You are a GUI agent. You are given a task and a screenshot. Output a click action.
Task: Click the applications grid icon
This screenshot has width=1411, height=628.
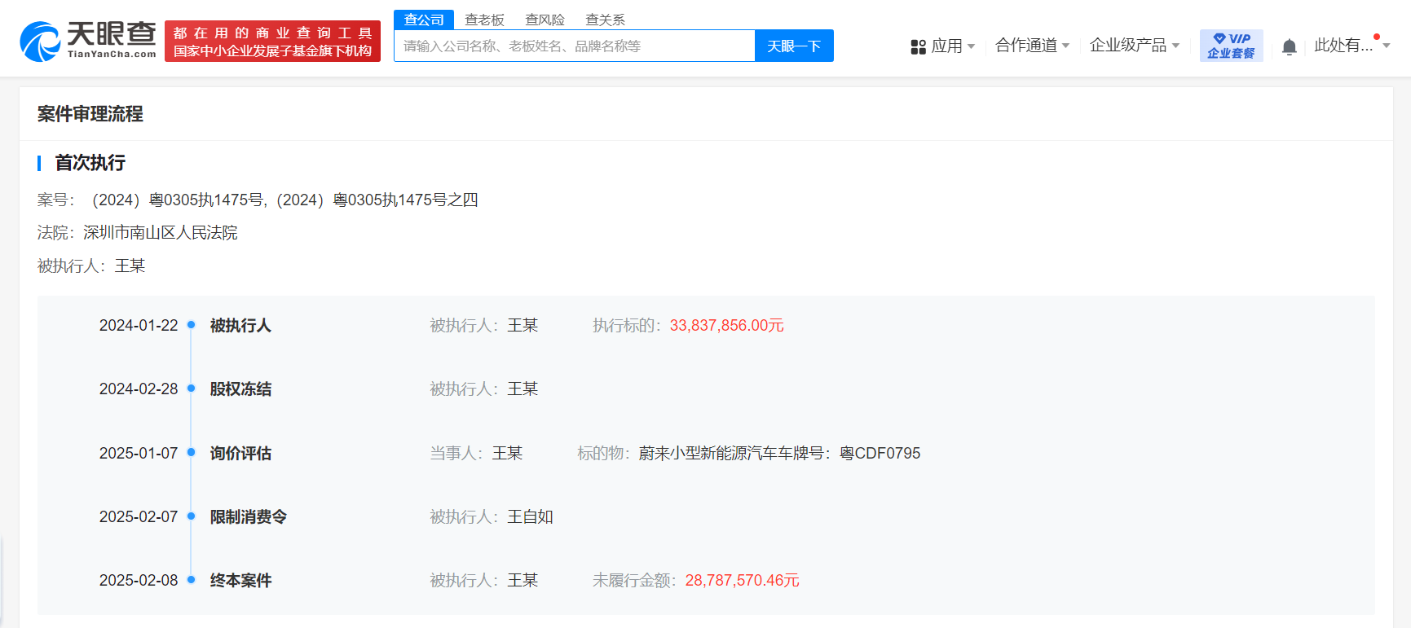[918, 46]
